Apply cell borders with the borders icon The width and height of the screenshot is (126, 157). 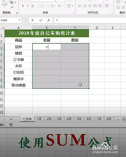(42, 6)
